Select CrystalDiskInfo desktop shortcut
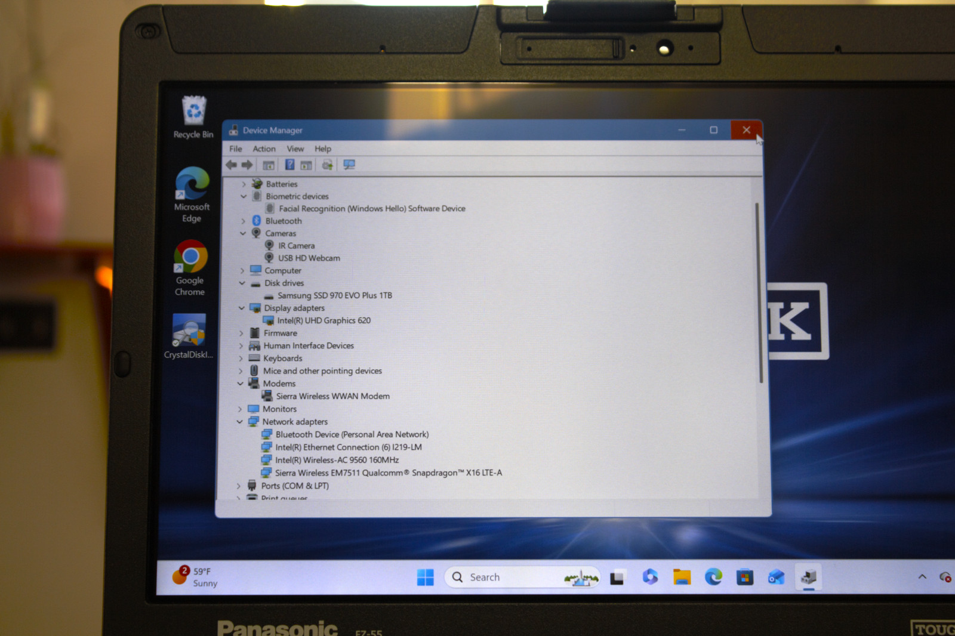This screenshot has height=636, width=955. [189, 336]
